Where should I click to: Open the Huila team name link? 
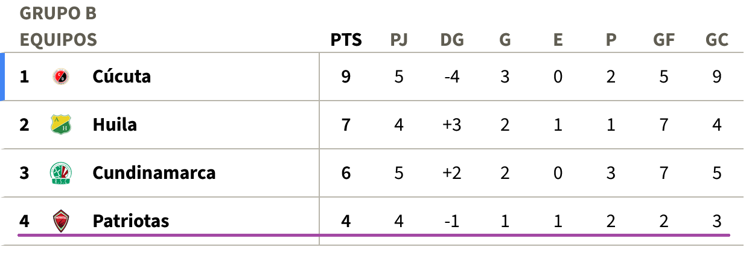click(115, 125)
